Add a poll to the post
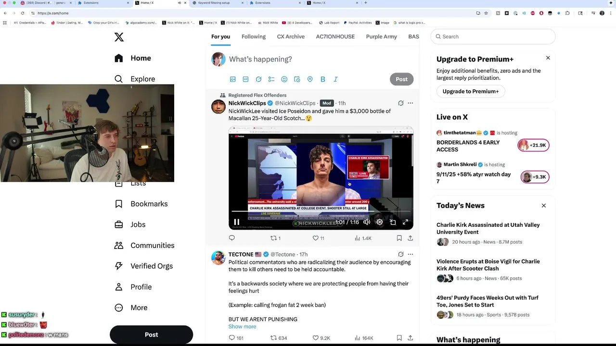The height and width of the screenshot is (346, 616). [x=271, y=79]
